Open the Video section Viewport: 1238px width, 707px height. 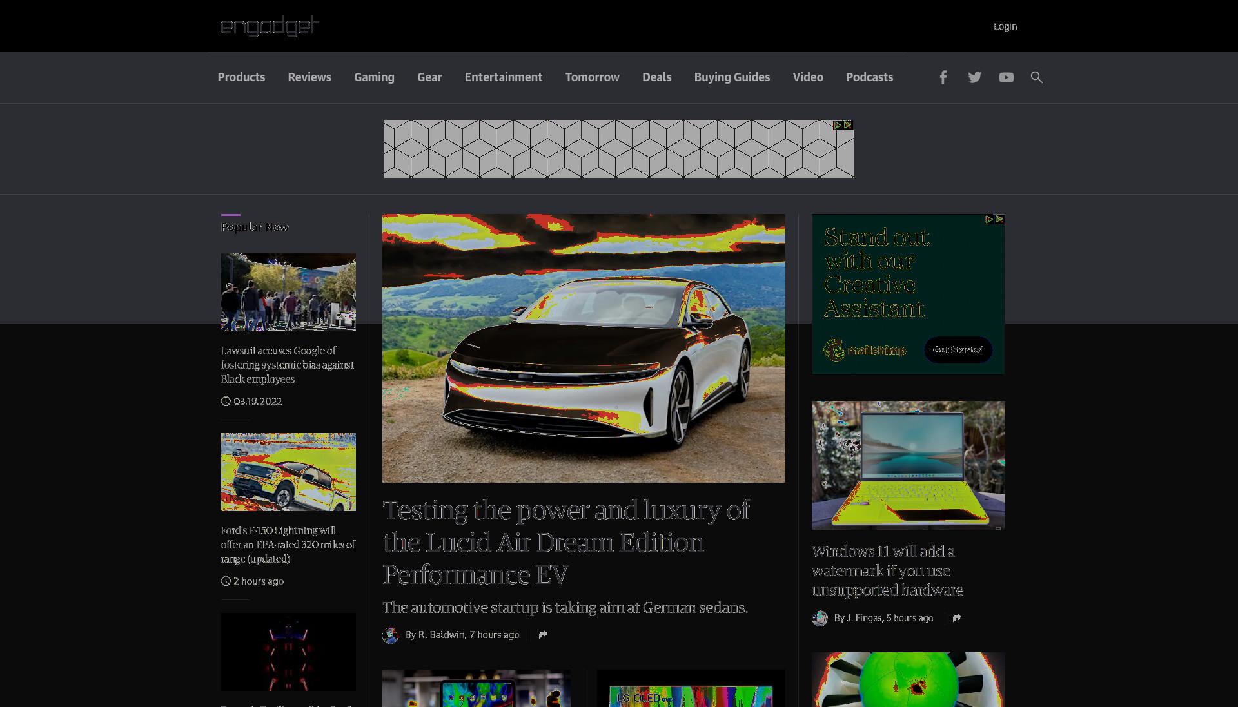808,77
